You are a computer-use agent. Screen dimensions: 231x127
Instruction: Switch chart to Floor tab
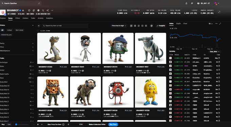[x=185, y=23]
